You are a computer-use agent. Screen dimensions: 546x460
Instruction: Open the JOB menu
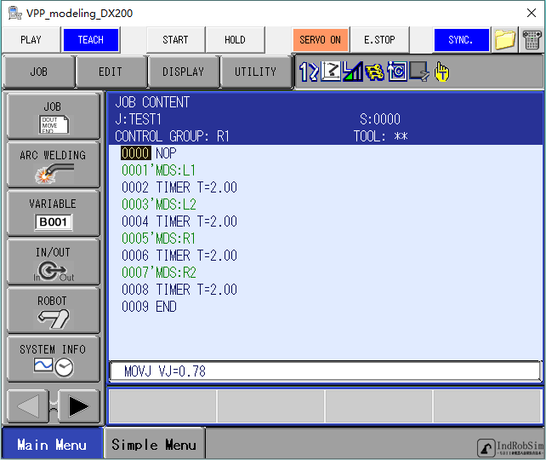(x=38, y=72)
